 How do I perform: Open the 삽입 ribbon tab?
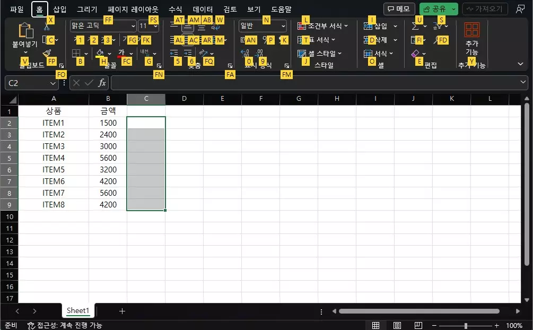tap(60, 9)
